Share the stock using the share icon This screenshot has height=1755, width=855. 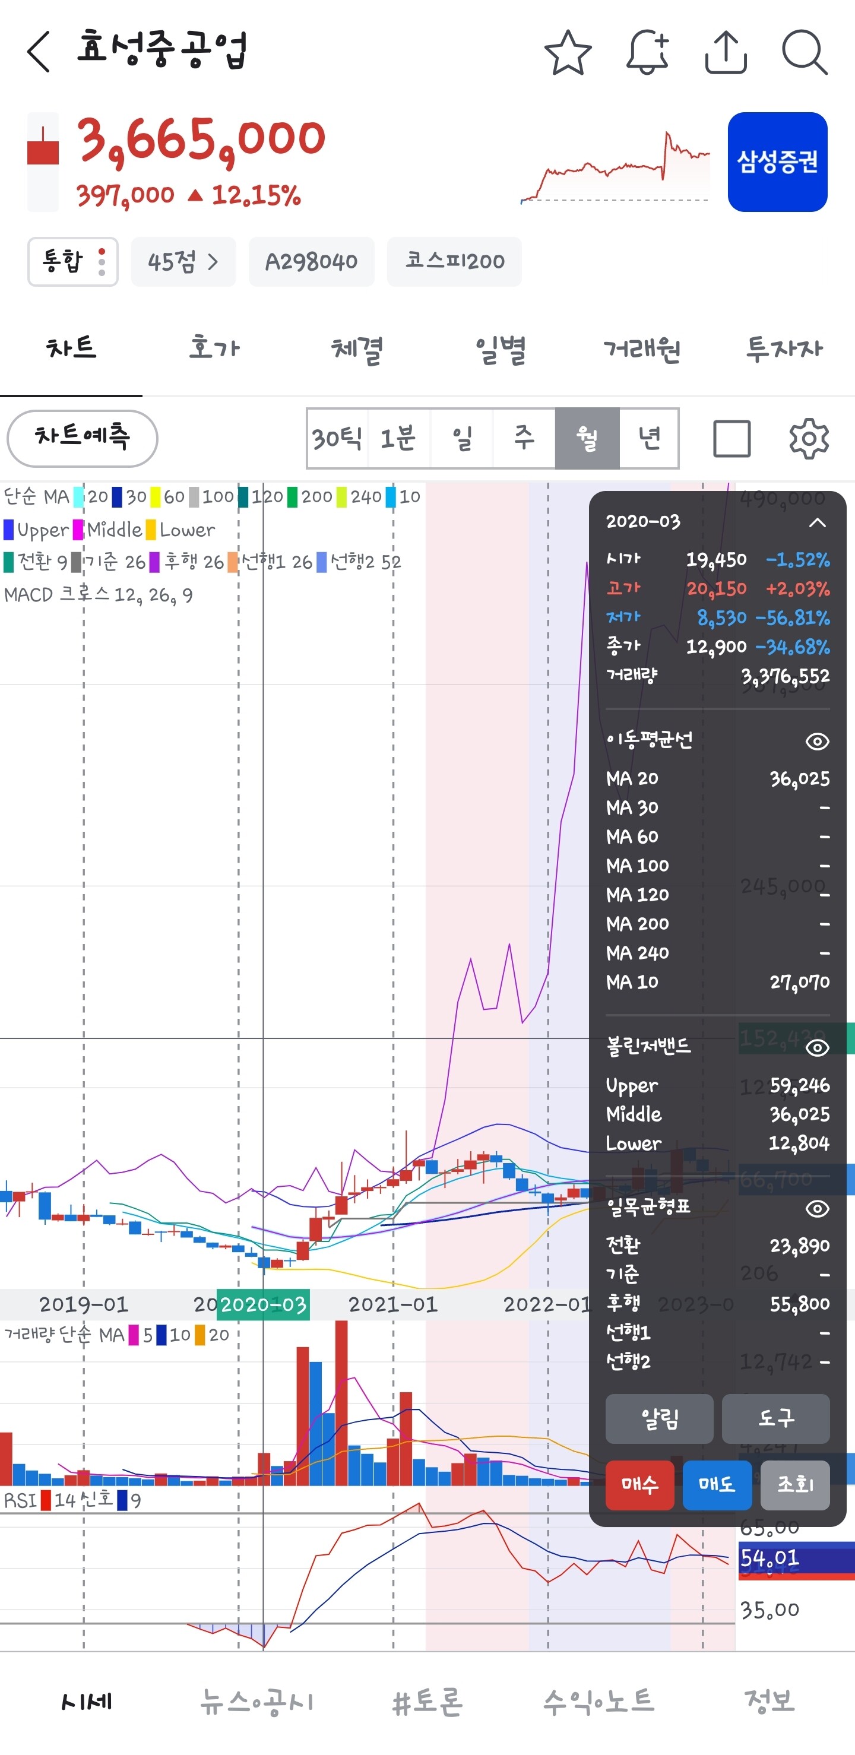click(726, 52)
